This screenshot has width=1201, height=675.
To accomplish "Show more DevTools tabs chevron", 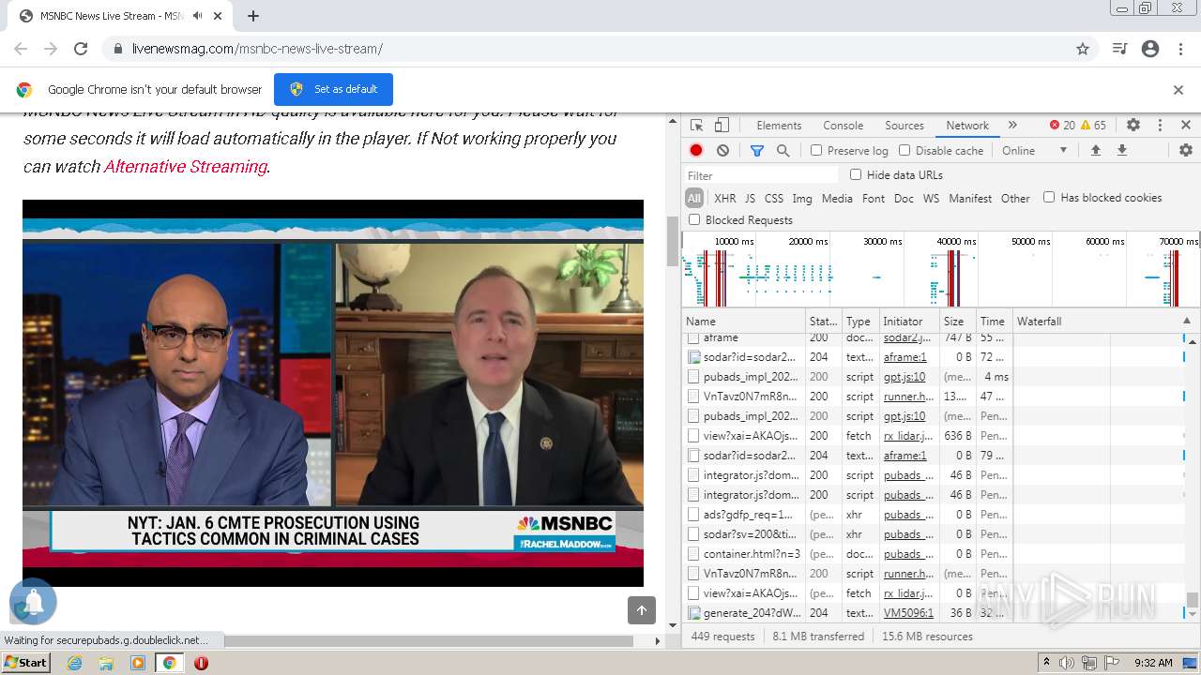I will pyautogui.click(x=1012, y=125).
